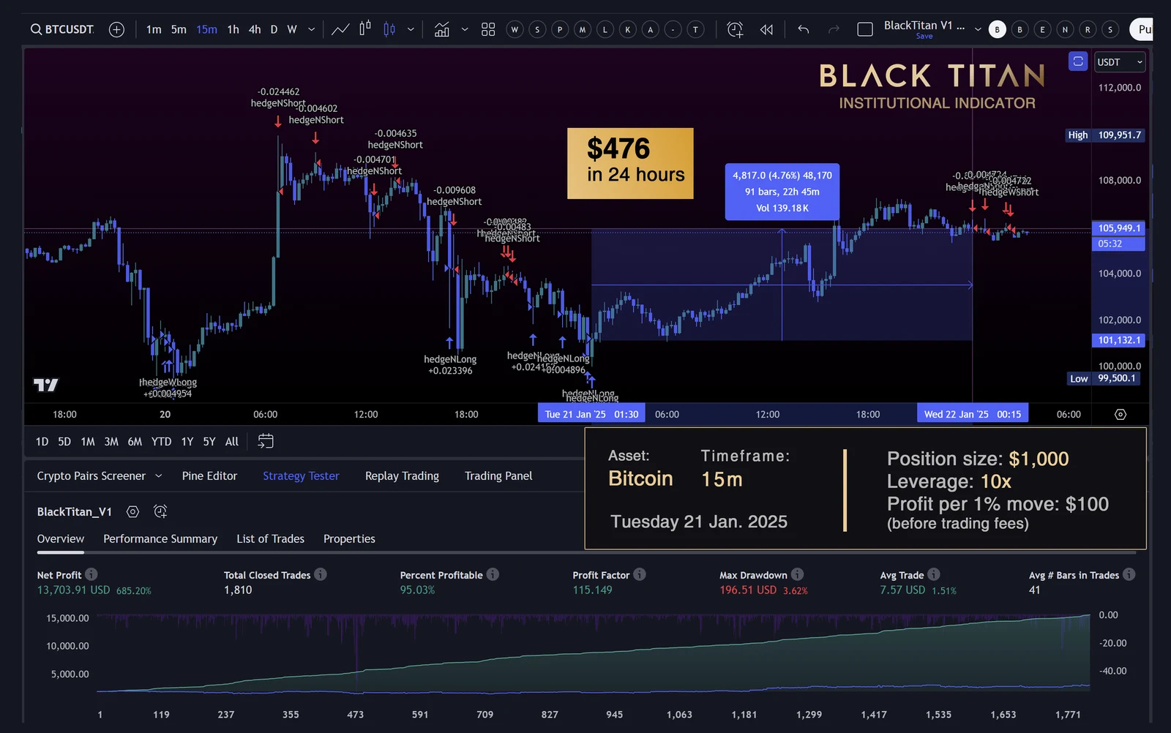The image size is (1171, 733).
Task: Click the circled T quick button
Action: point(696,29)
